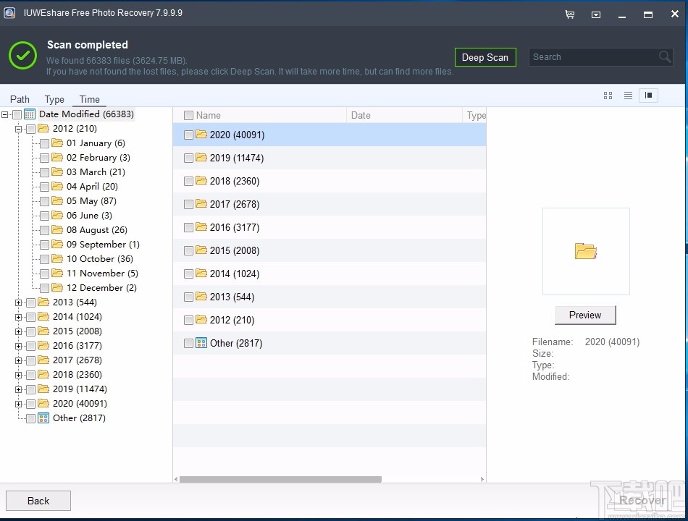The image size is (688, 521).
Task: Click the 2020 folder icon in file list
Action: click(201, 134)
